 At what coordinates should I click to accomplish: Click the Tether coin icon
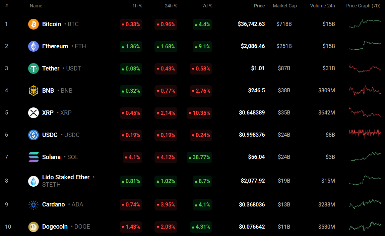pyautogui.click(x=34, y=68)
